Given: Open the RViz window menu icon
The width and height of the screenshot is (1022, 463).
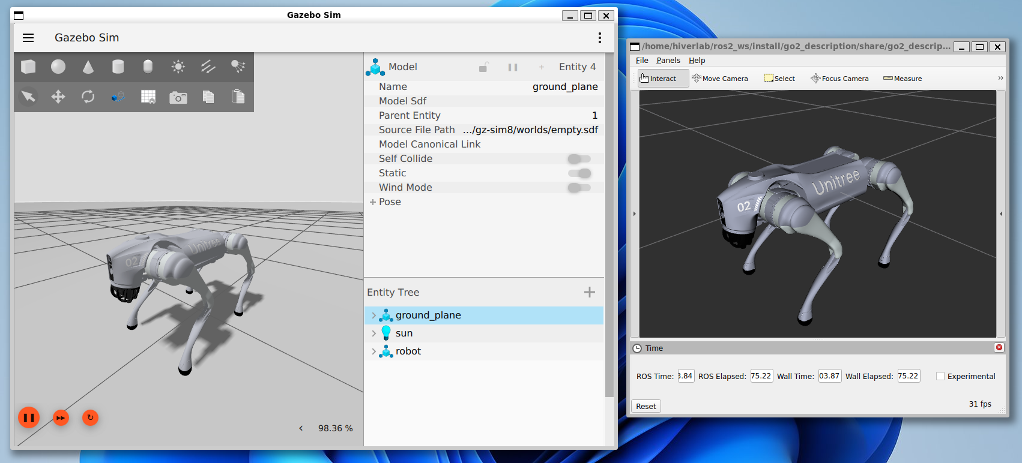Looking at the screenshot, I should [635, 46].
